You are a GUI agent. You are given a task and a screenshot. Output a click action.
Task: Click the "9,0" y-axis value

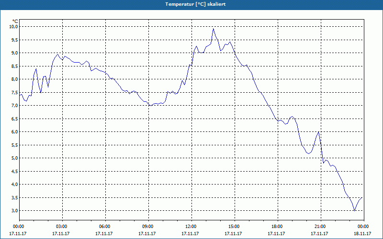14,53
